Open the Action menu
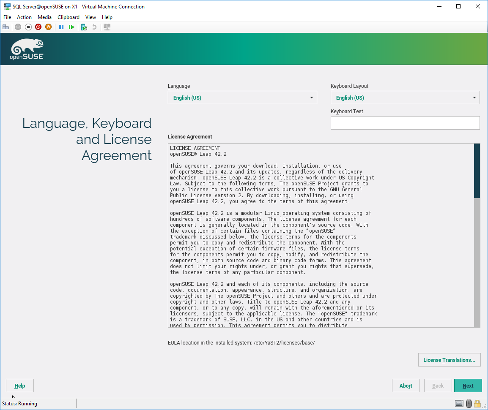This screenshot has width=488, height=410. 24,17
